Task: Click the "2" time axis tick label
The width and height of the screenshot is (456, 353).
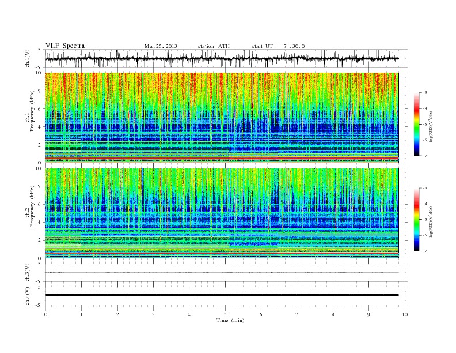Action: 117,314
